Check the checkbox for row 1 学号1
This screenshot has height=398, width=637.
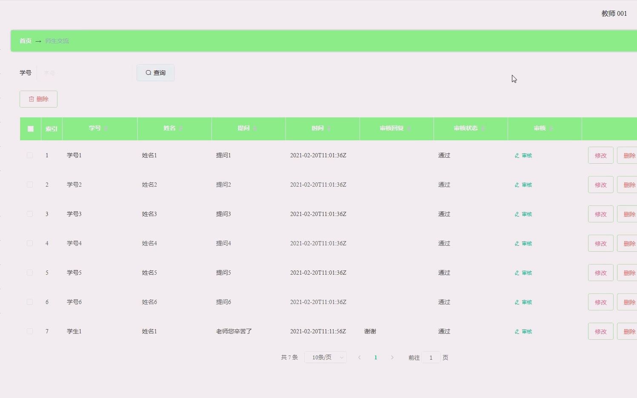click(30, 155)
